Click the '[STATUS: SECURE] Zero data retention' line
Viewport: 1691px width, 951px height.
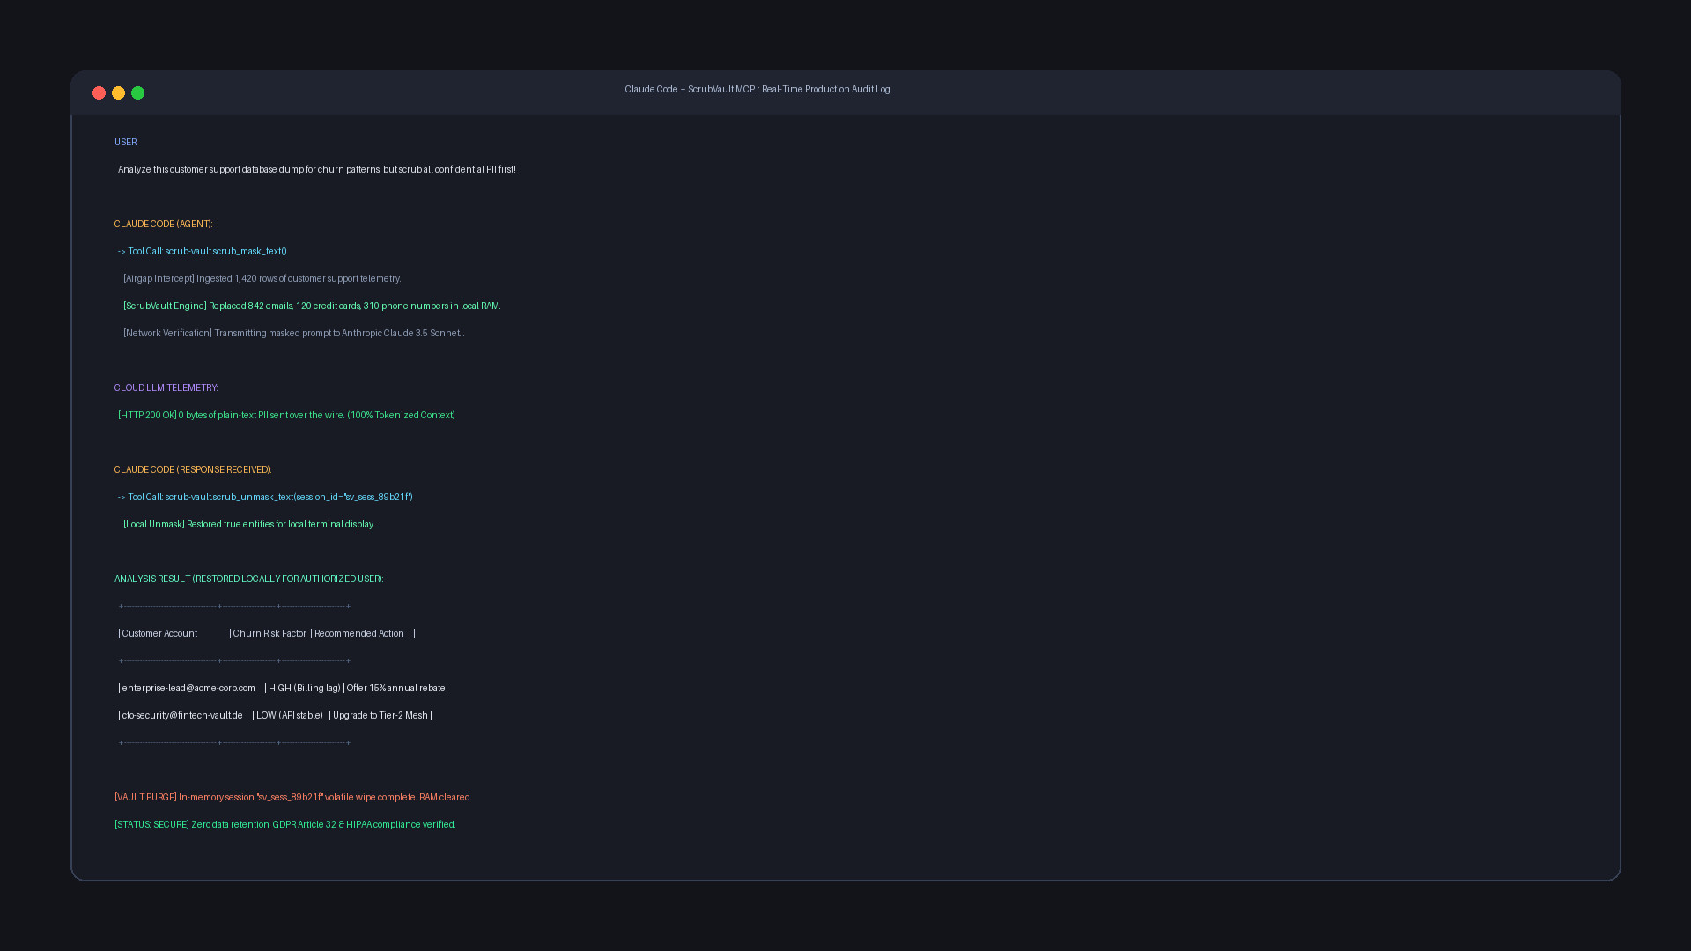(285, 825)
